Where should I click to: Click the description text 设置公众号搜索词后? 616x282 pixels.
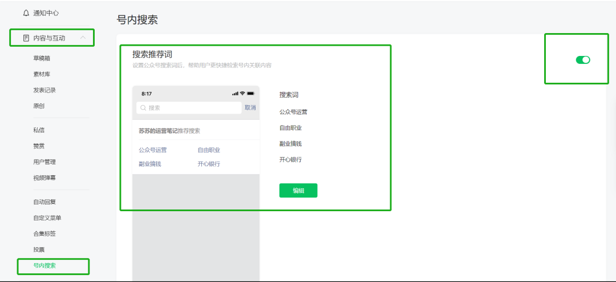tap(202, 65)
